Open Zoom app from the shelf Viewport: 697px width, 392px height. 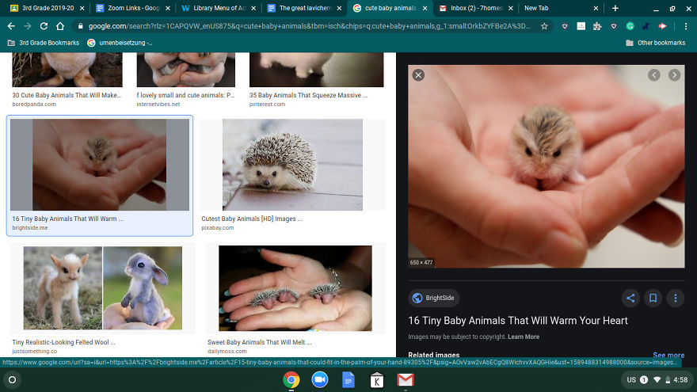[320, 380]
